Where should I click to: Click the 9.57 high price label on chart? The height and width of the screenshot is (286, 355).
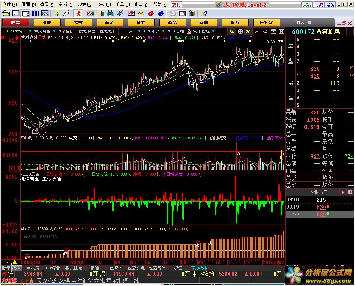point(271,41)
